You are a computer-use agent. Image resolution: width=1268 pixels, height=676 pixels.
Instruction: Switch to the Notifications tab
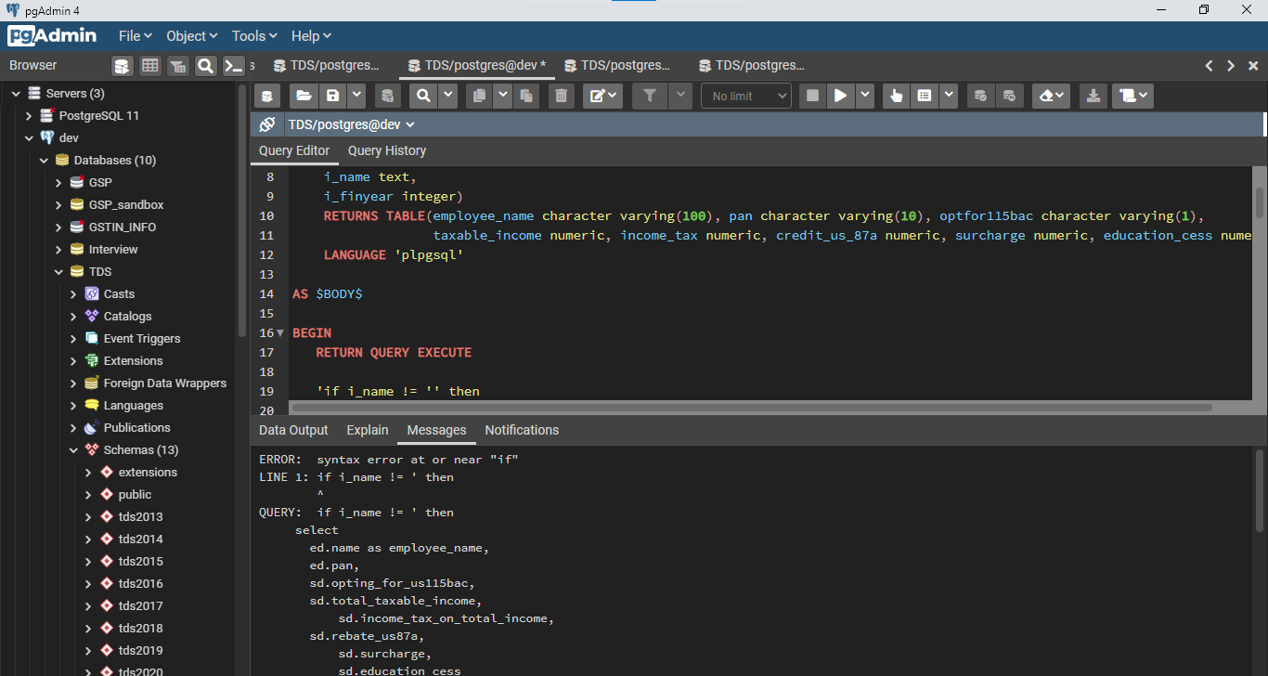click(x=522, y=430)
